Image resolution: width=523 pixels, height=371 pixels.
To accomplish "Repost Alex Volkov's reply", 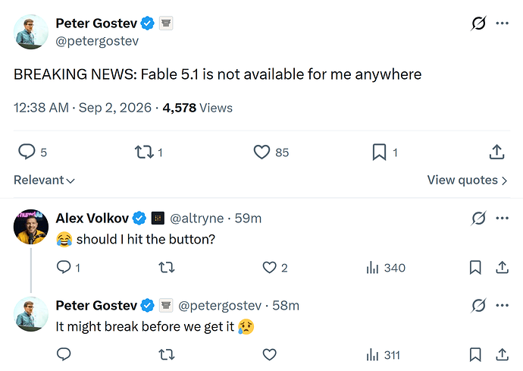I will (167, 268).
